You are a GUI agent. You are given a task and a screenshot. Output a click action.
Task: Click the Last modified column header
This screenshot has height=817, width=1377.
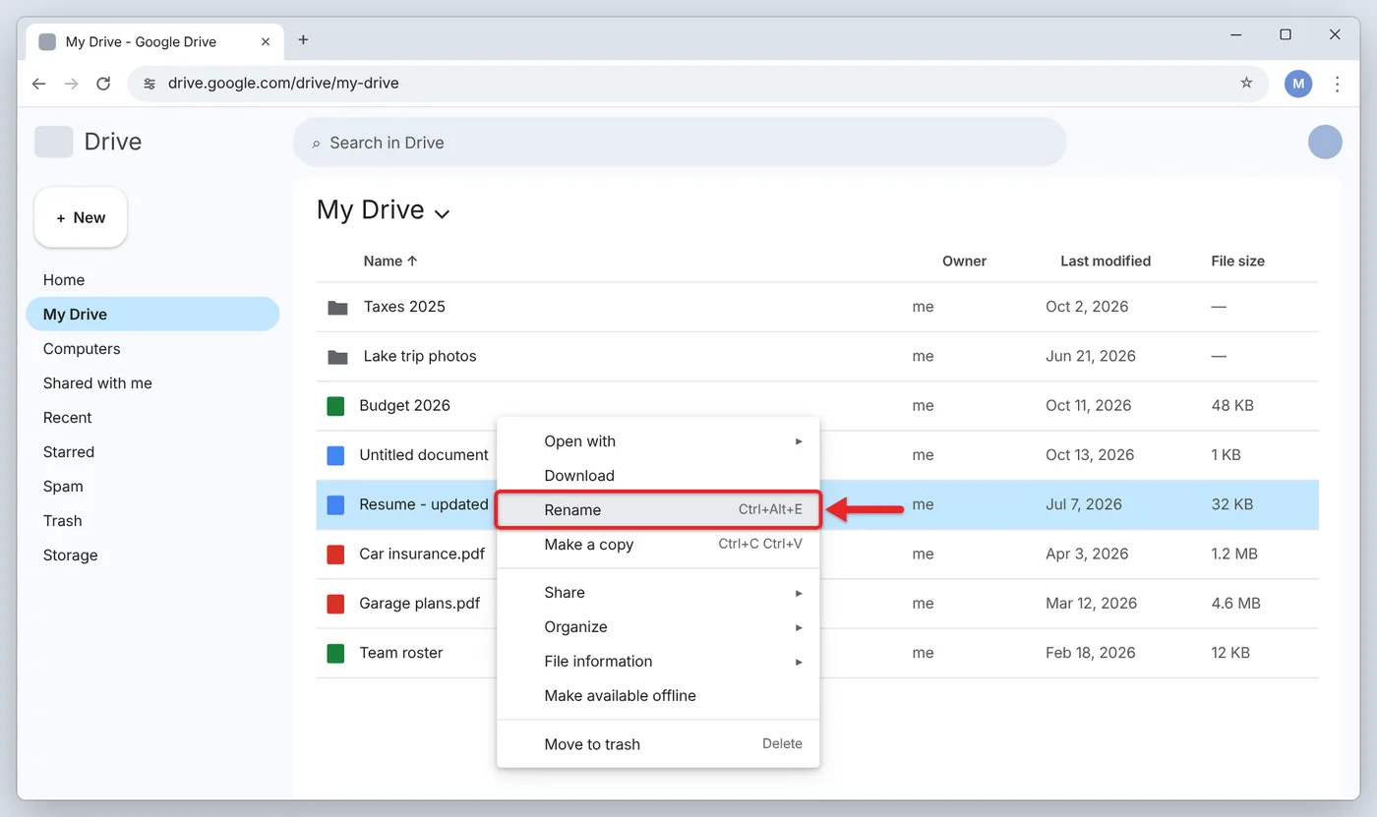(x=1106, y=261)
